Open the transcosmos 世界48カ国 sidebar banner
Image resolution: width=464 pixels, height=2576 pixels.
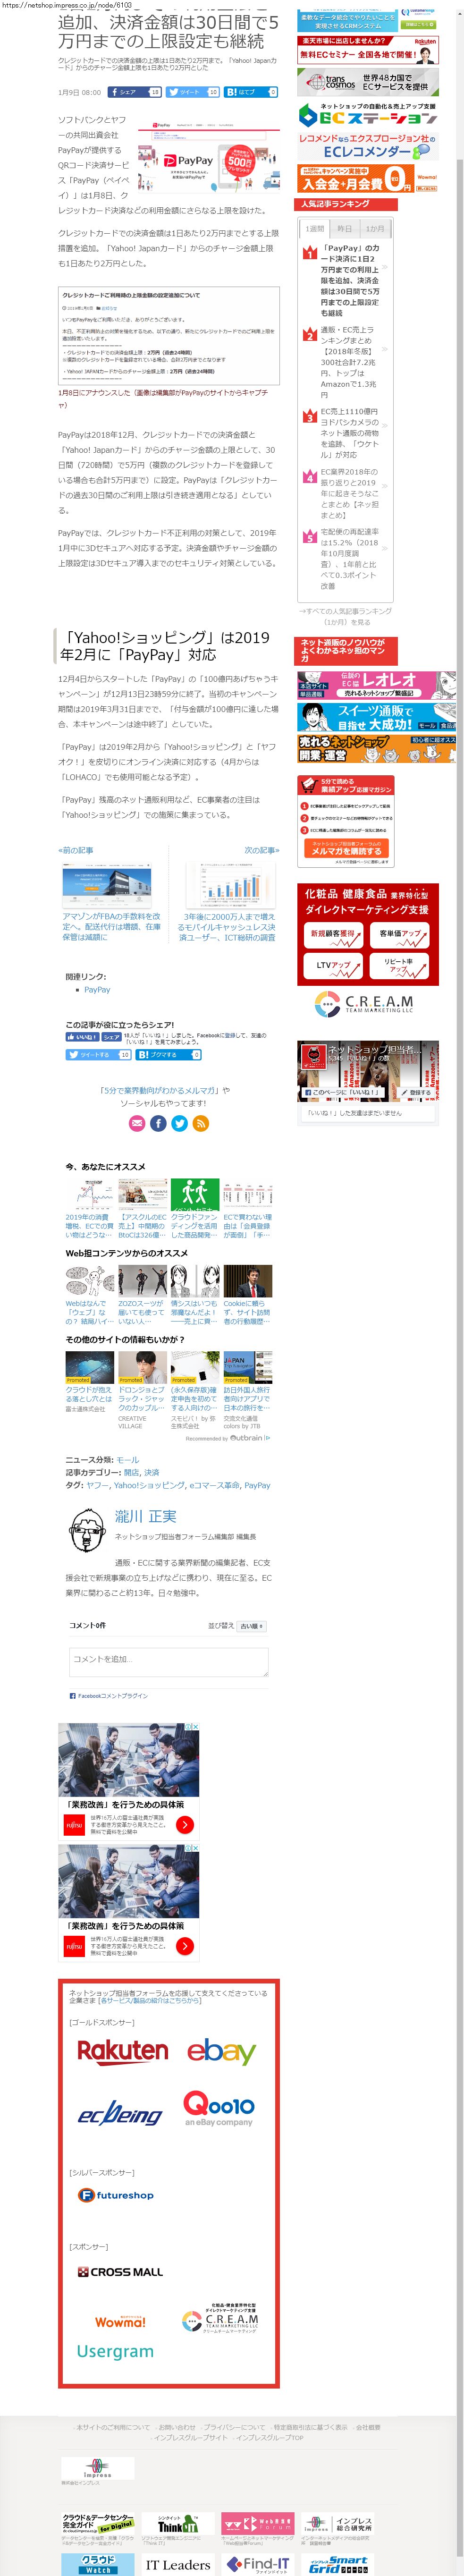tap(368, 82)
